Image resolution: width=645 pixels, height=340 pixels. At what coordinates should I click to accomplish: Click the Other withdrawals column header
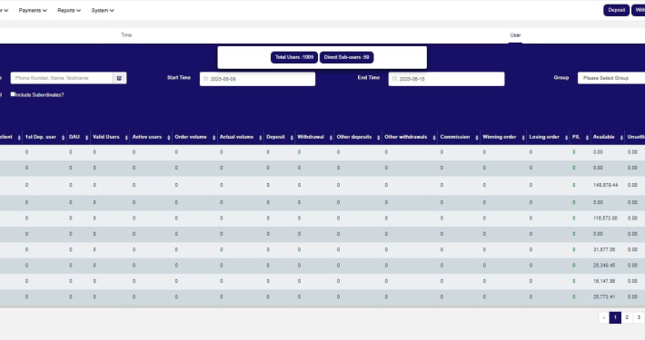tap(405, 137)
